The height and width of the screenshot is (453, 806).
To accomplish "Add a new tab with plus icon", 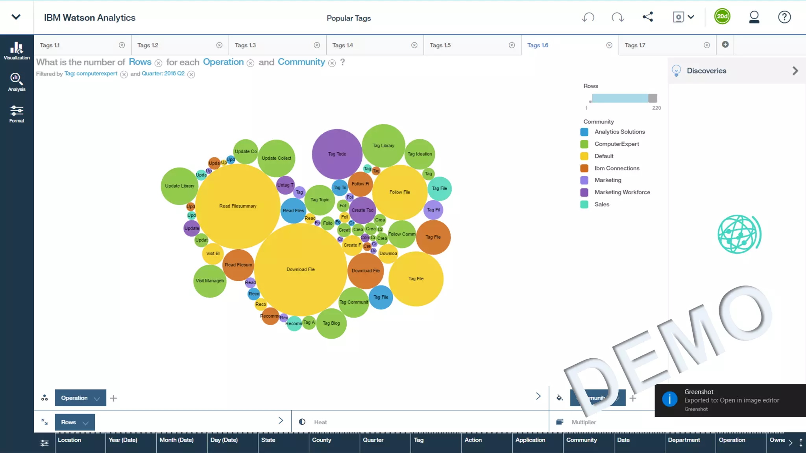I will [725, 44].
